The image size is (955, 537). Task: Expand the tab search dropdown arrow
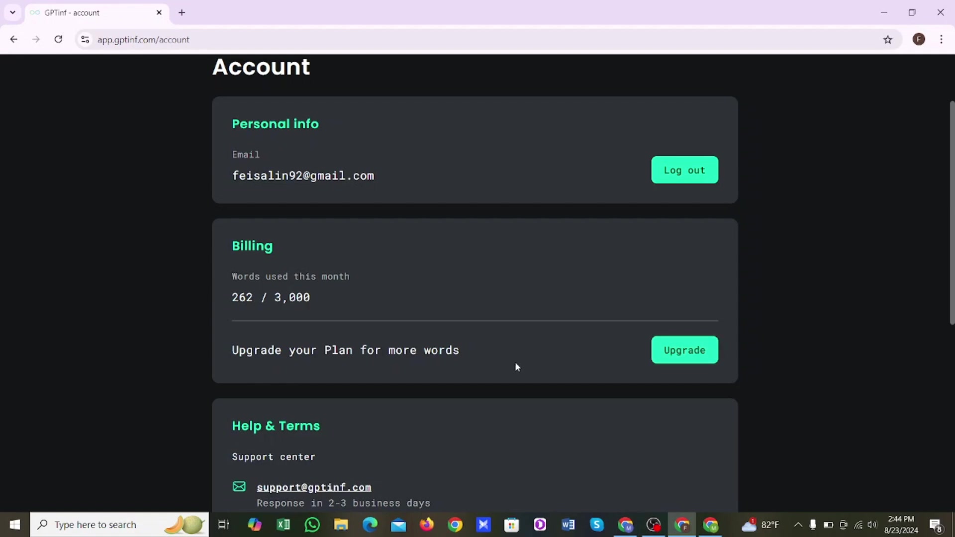12,12
